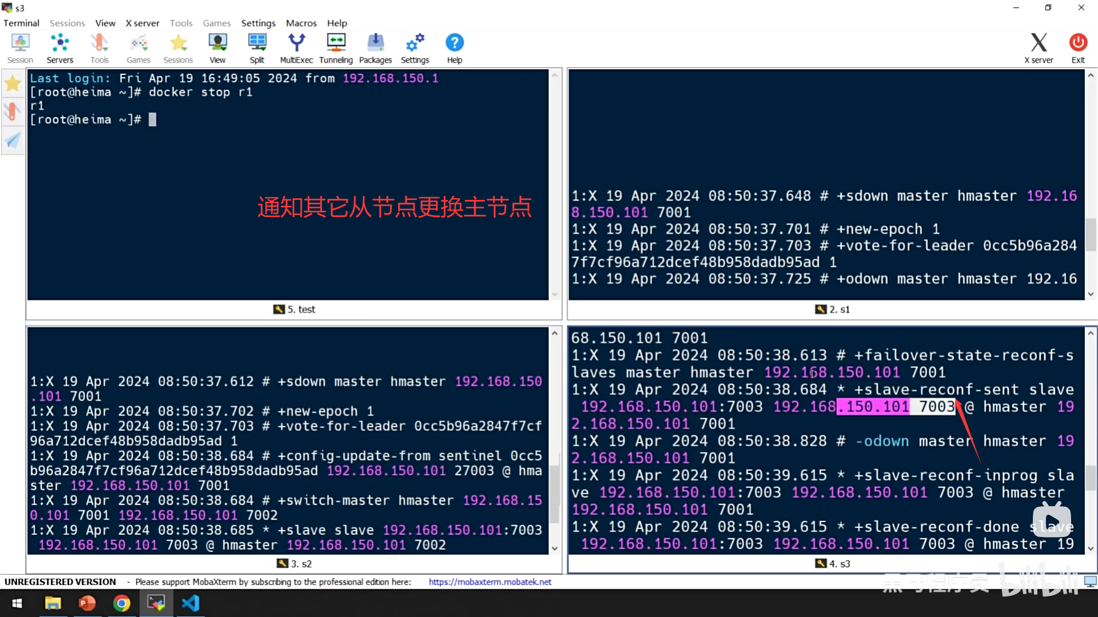Image resolution: width=1098 pixels, height=617 pixels.
Task: Open the Terminal menu
Action: click(x=21, y=23)
